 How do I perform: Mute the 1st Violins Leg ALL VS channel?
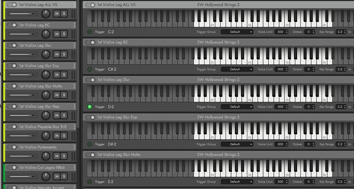click(x=56, y=14)
